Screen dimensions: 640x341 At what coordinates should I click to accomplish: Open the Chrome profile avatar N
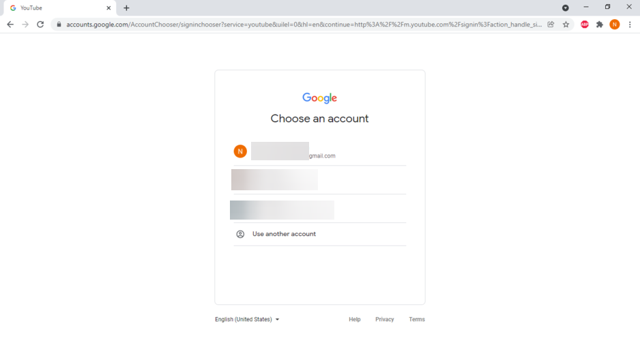615,25
